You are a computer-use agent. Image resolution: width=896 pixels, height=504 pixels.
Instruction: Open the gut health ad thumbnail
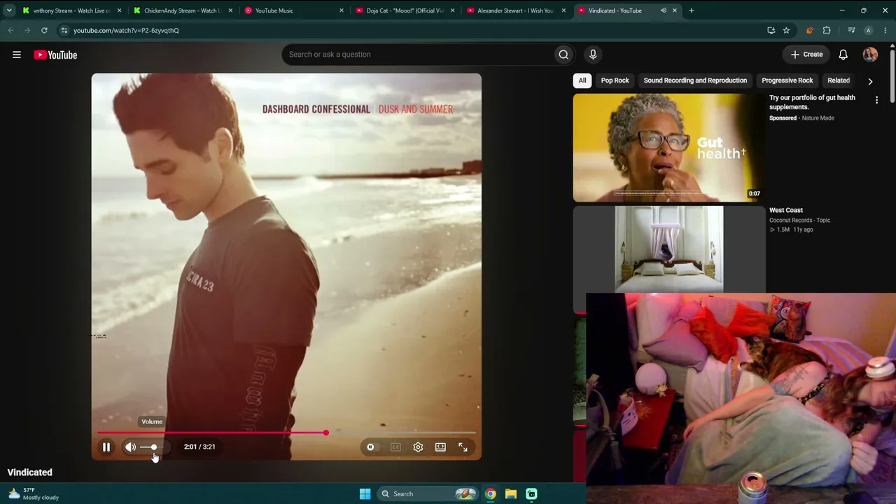click(x=668, y=148)
